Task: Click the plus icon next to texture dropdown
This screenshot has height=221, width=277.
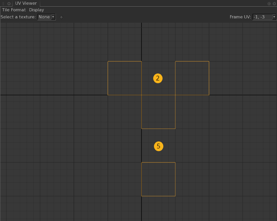Action: pyautogui.click(x=61, y=17)
